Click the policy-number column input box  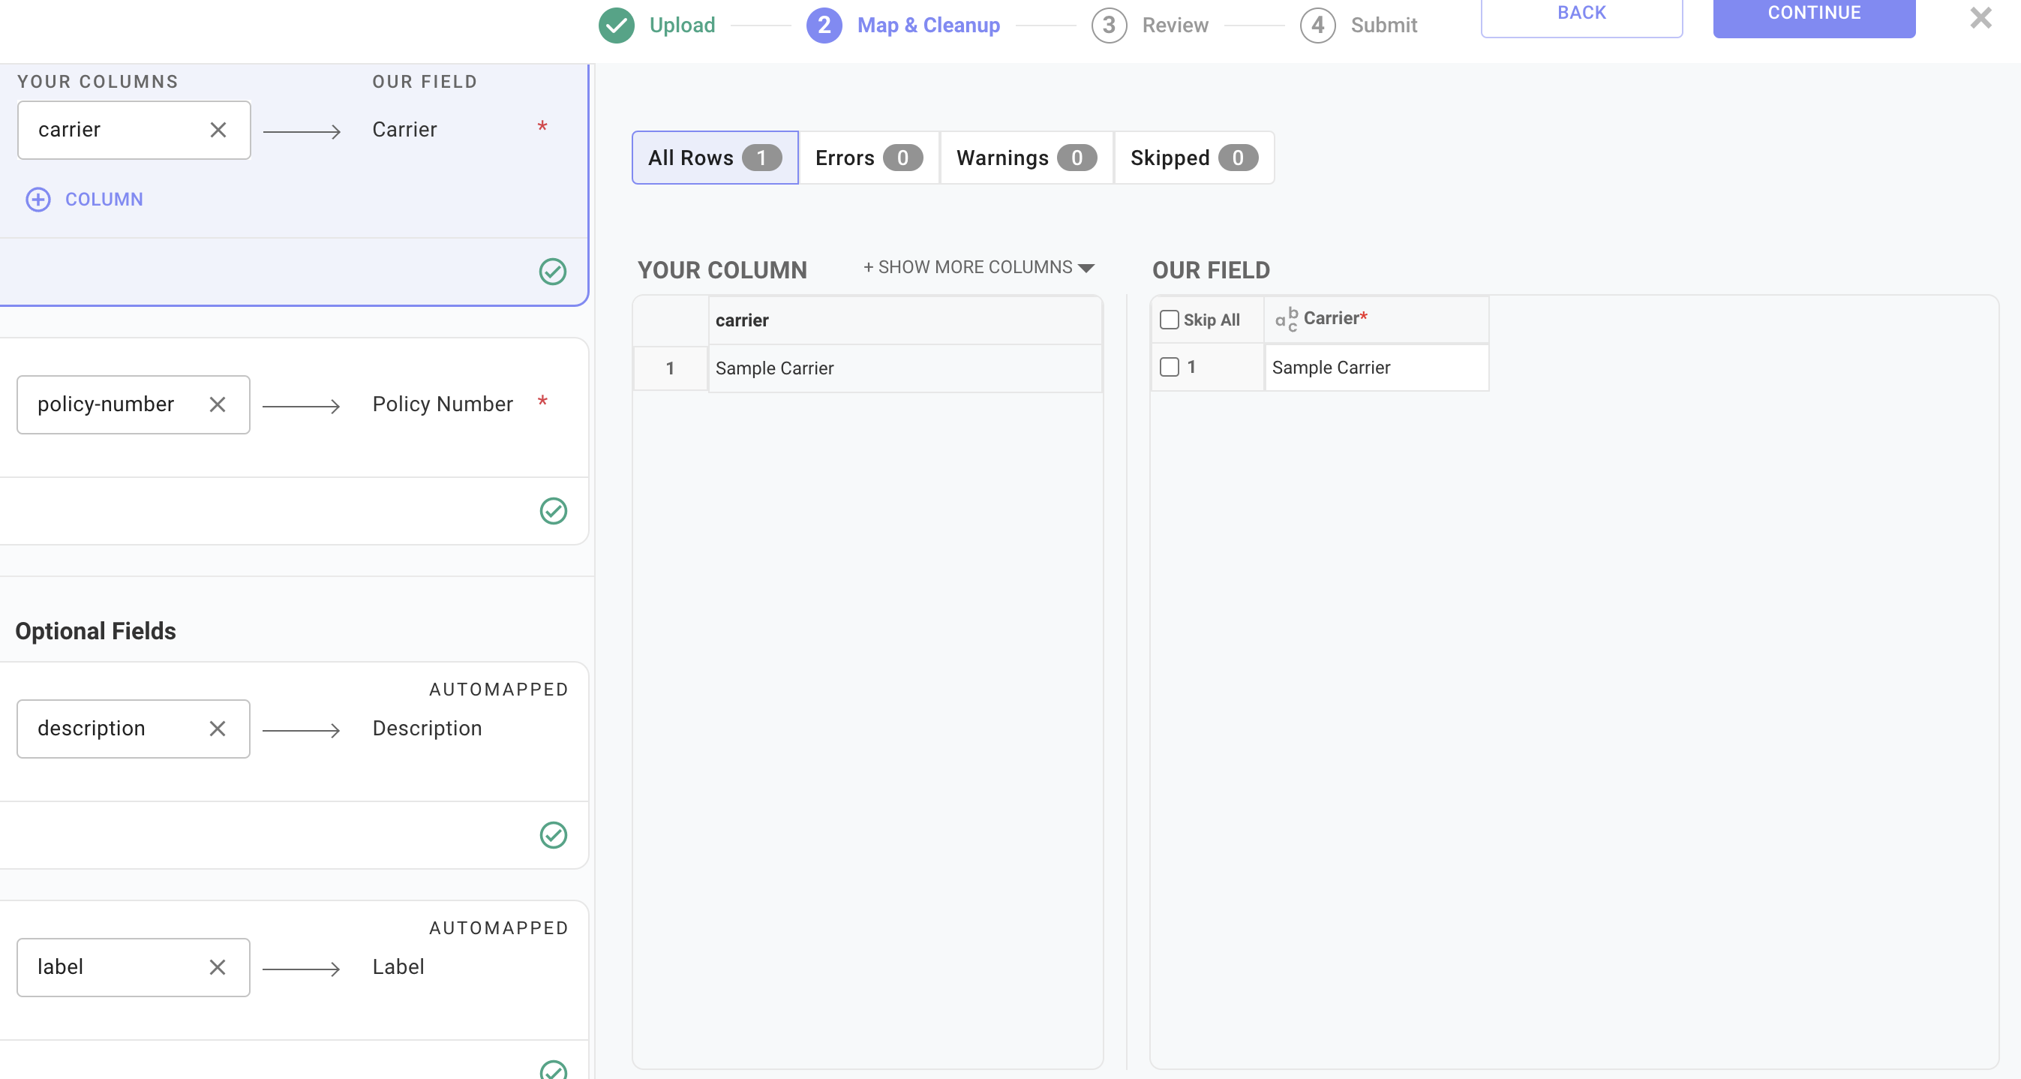tap(134, 405)
